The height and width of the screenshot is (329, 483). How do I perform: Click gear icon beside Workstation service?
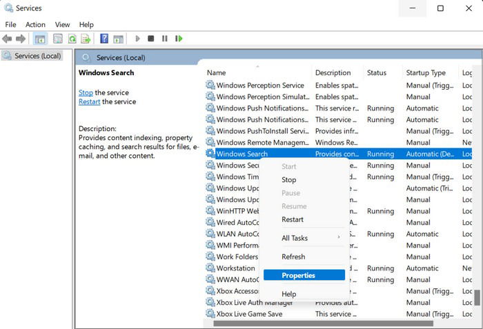coord(210,268)
